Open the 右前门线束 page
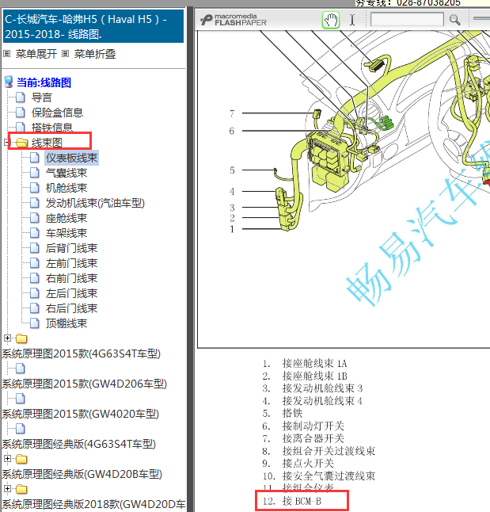The image size is (490, 512). coord(71,278)
